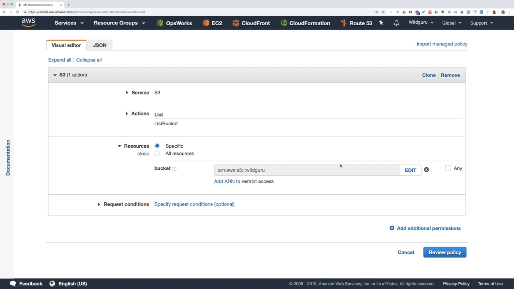This screenshot has height=289, width=514.
Task: Remove the S3 permission block
Action: pos(450,75)
